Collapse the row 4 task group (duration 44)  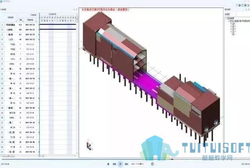point(9,39)
